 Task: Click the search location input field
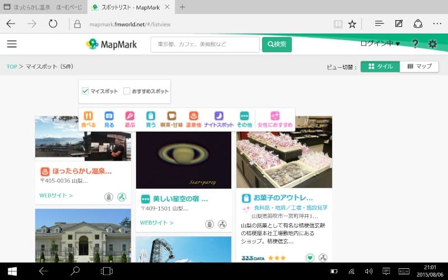(x=204, y=44)
